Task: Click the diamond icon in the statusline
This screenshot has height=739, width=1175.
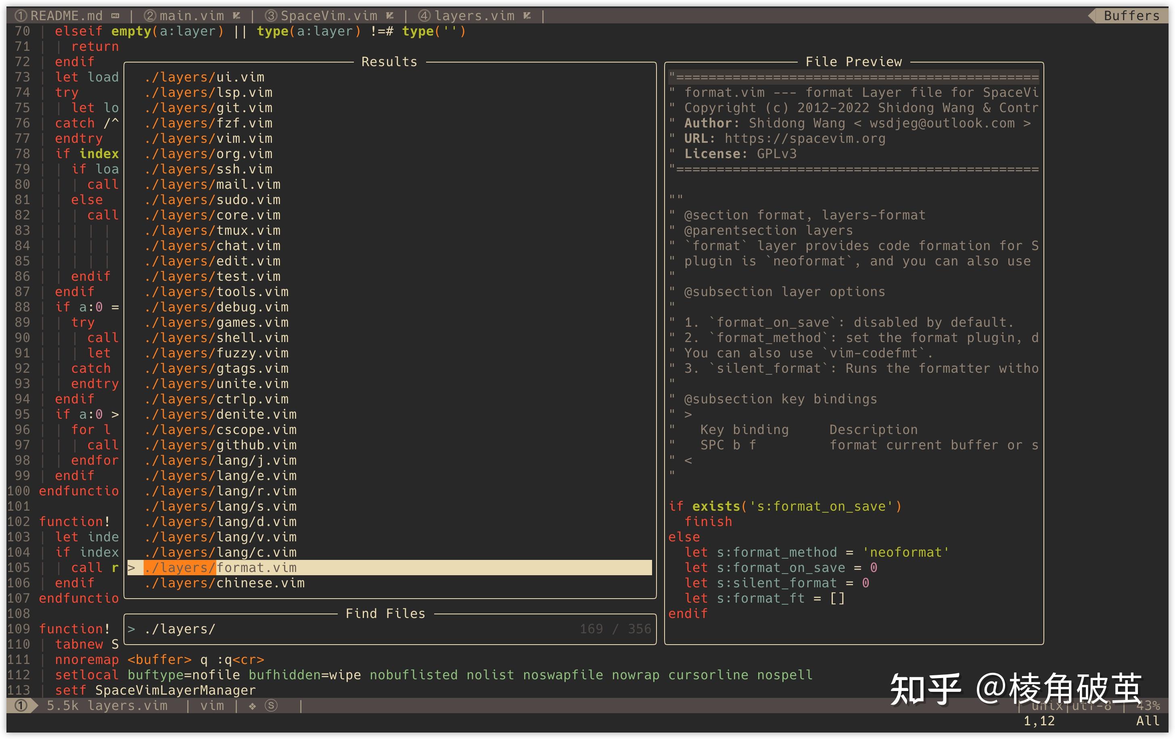Action: (x=252, y=706)
